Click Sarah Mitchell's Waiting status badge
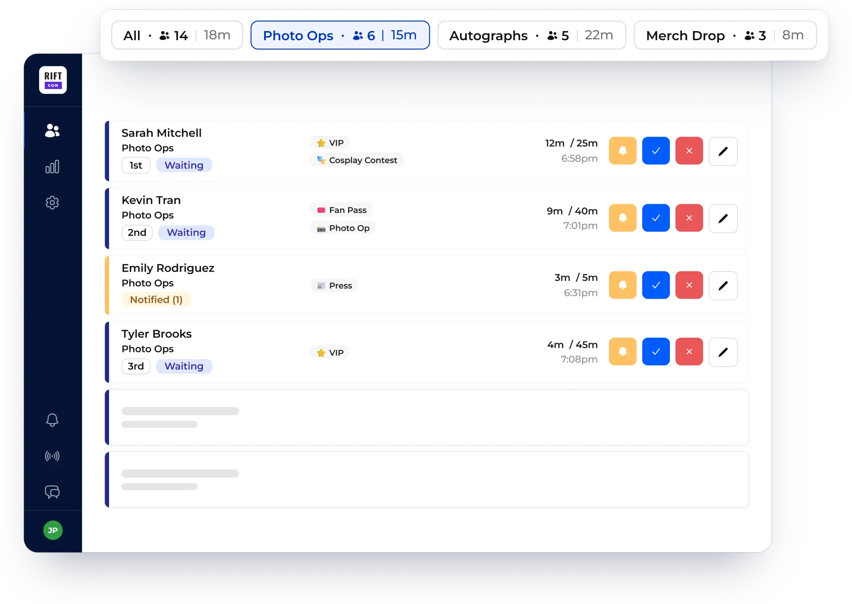This screenshot has height=604, width=852. (x=184, y=165)
